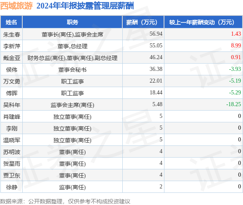This screenshot has height=205, width=243.
Task: Click salary 4 in 苏明波's row
Action: 161,152
